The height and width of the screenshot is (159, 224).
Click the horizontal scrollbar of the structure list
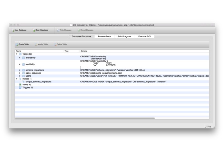[85, 118]
